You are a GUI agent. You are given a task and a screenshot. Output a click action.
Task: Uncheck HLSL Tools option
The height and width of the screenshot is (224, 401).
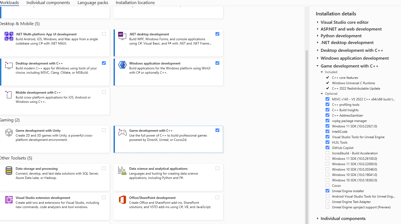click(x=327, y=142)
